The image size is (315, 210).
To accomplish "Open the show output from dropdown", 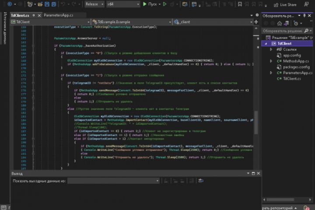I will point(113,181).
